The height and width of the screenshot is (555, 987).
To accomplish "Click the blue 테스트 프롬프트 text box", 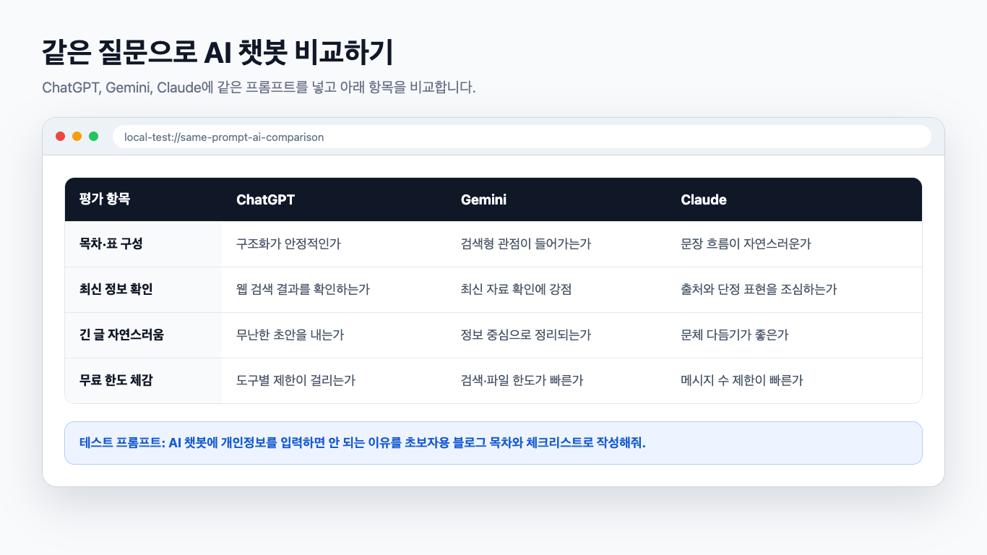I will 493,443.
